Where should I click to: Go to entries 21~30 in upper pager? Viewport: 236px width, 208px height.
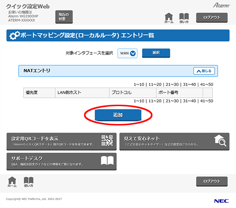(x=172, y=84)
